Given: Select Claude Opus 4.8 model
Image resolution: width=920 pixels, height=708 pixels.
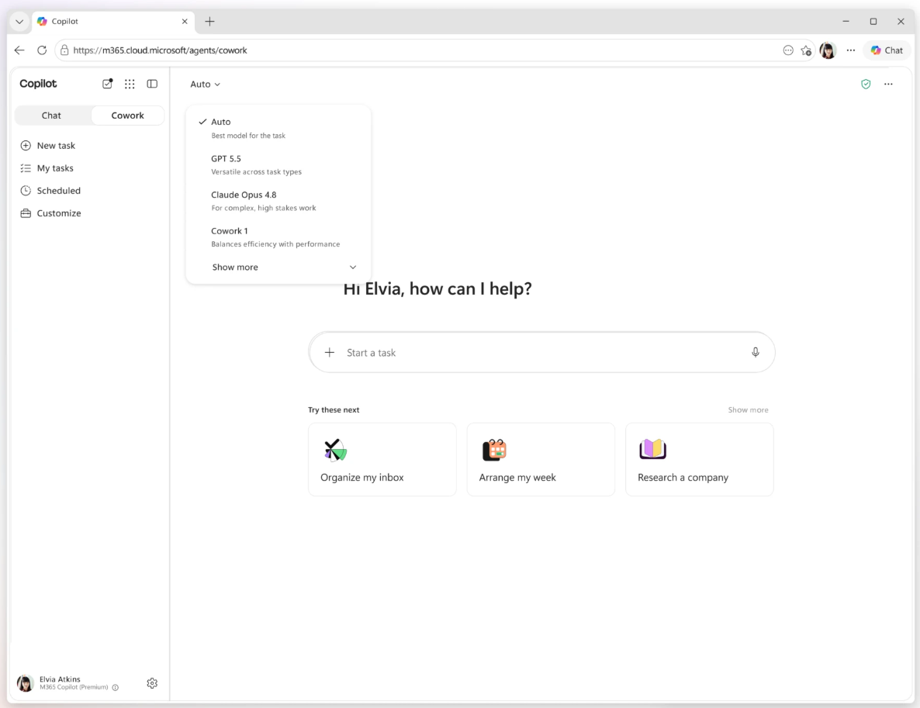Looking at the screenshot, I should 278,201.
